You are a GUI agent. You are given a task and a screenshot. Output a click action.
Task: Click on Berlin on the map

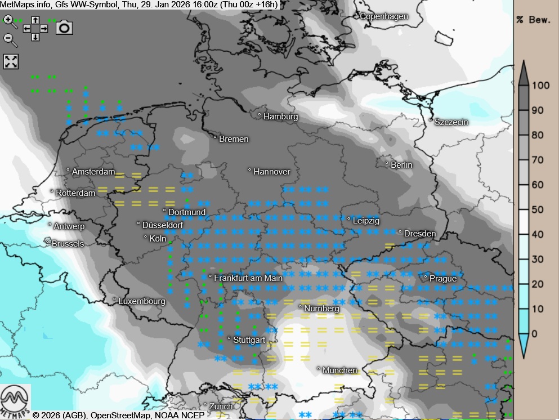[x=401, y=165]
